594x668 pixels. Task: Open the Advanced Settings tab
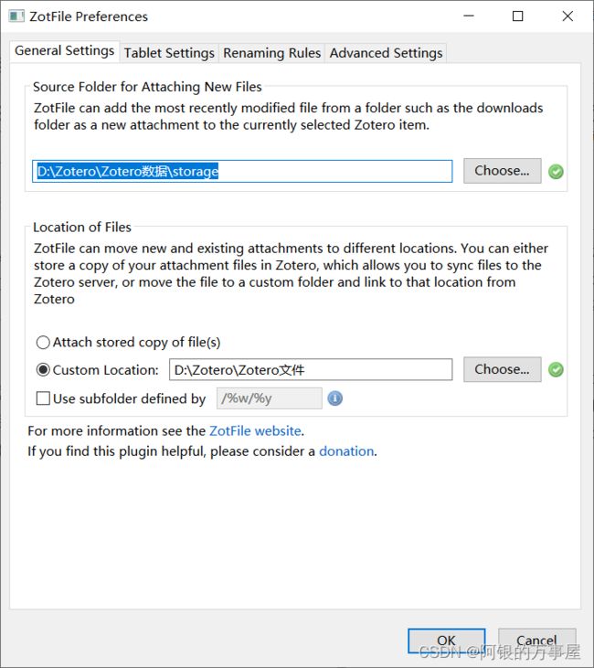[x=386, y=53]
